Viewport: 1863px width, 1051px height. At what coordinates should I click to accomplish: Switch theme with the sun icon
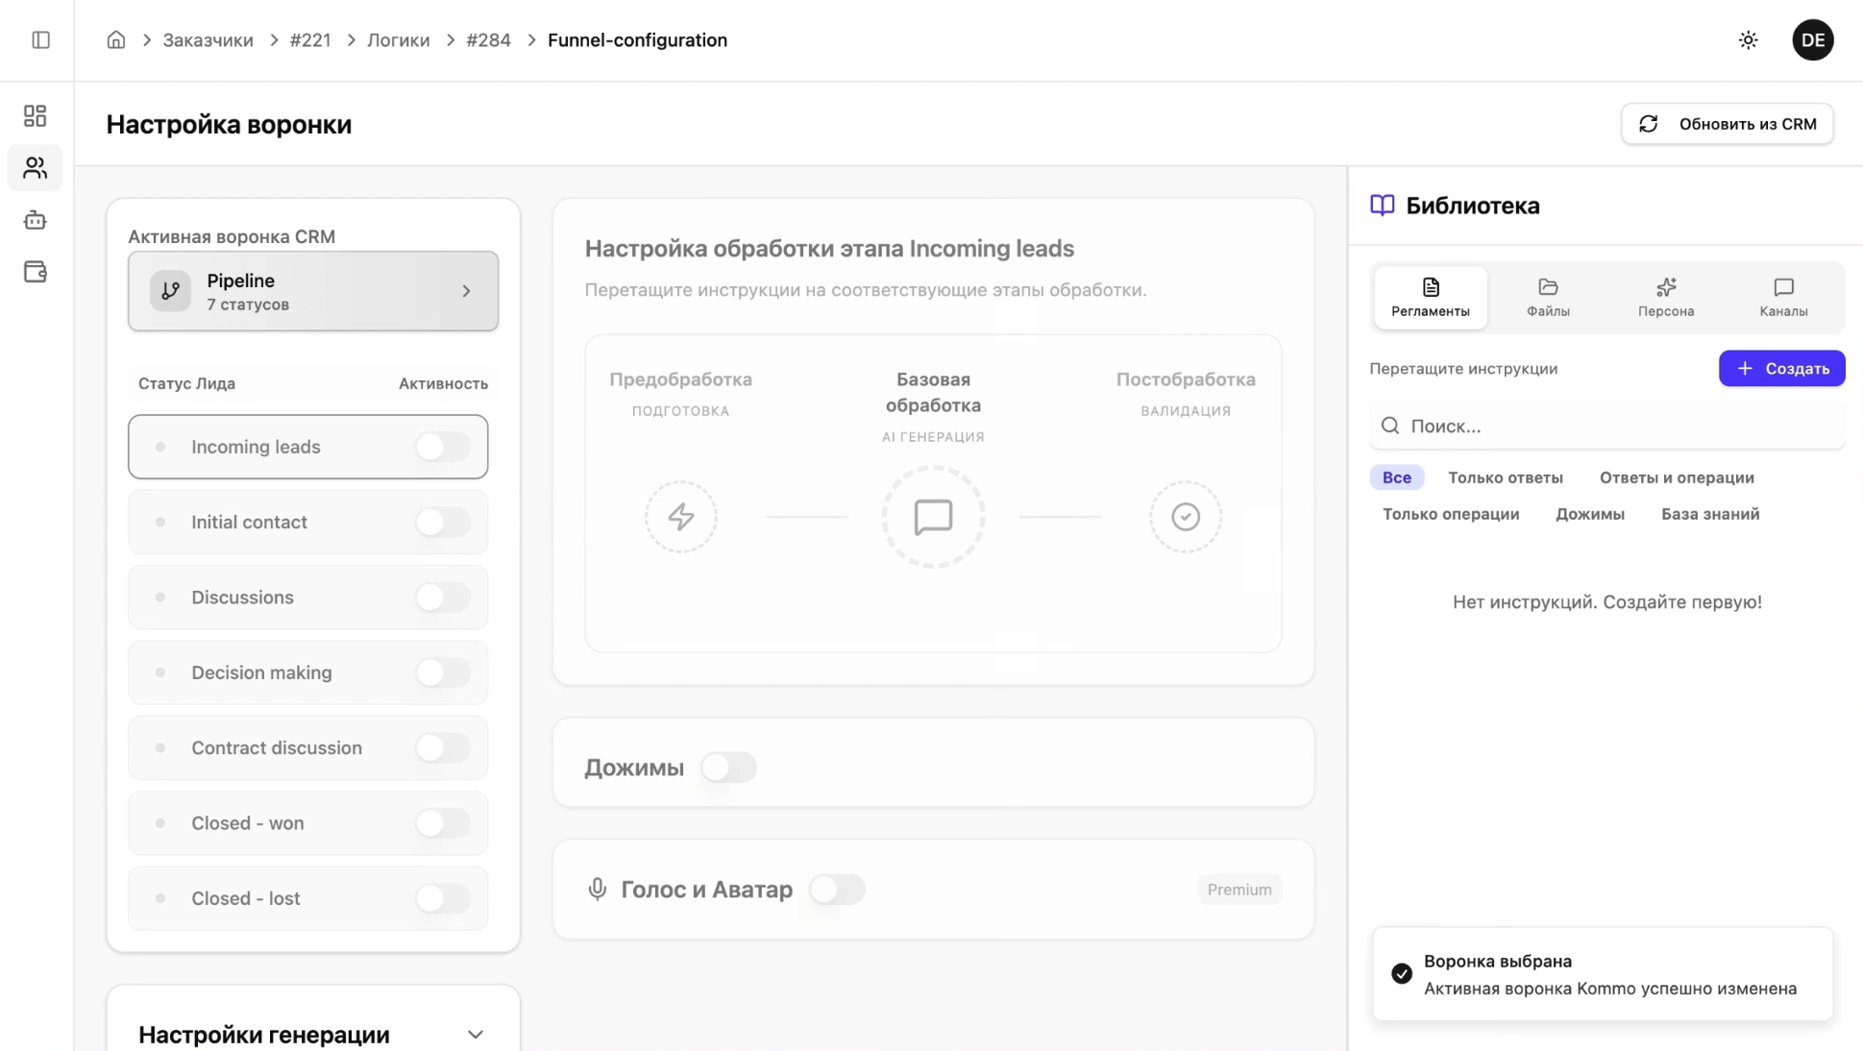click(1748, 40)
